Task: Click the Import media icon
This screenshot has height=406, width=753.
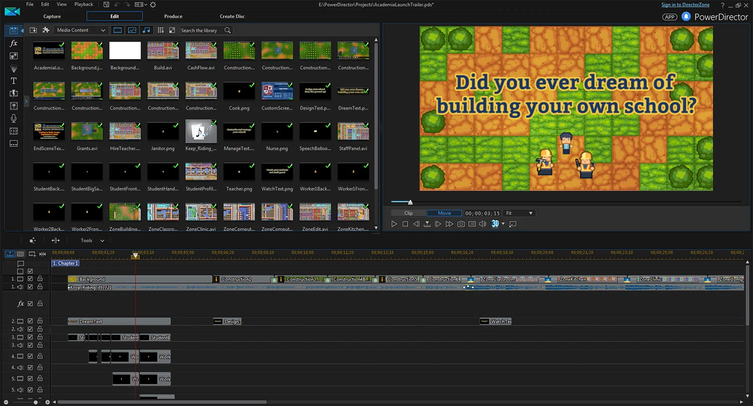Action: pyautogui.click(x=34, y=30)
